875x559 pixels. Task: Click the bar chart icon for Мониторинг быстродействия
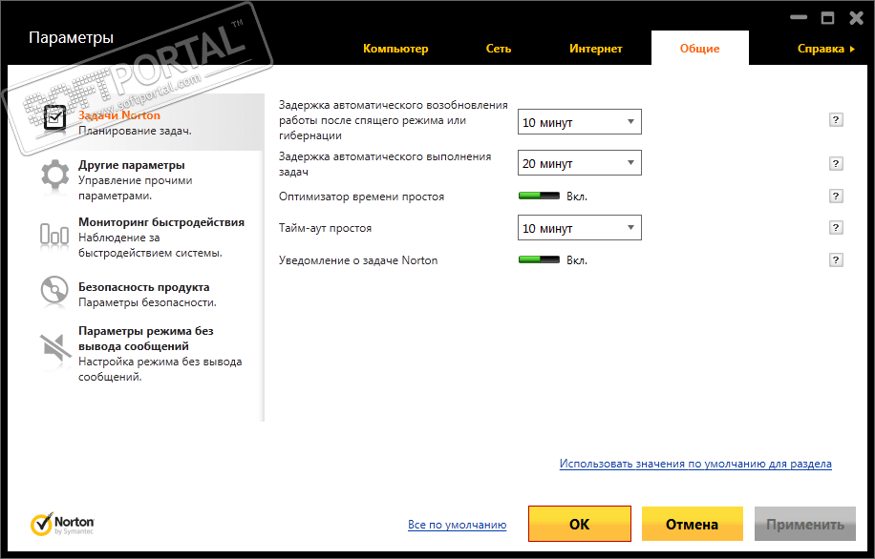coord(54,234)
